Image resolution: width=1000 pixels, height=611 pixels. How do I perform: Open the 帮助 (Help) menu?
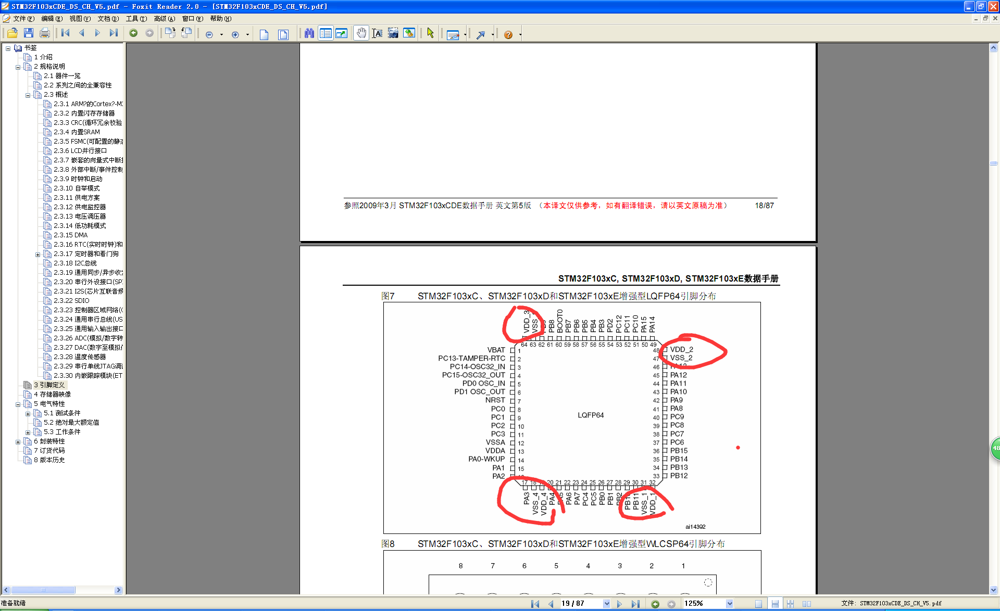coord(221,18)
